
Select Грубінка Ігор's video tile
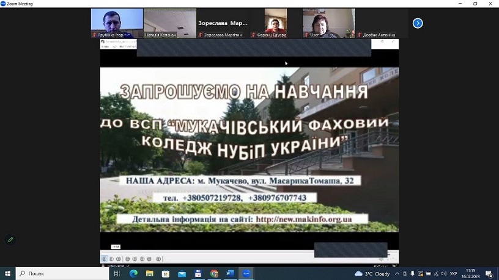point(117,23)
